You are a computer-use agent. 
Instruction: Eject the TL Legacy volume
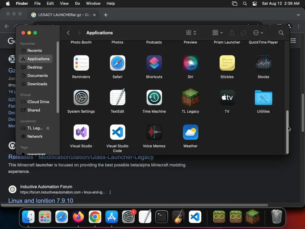click(48, 128)
